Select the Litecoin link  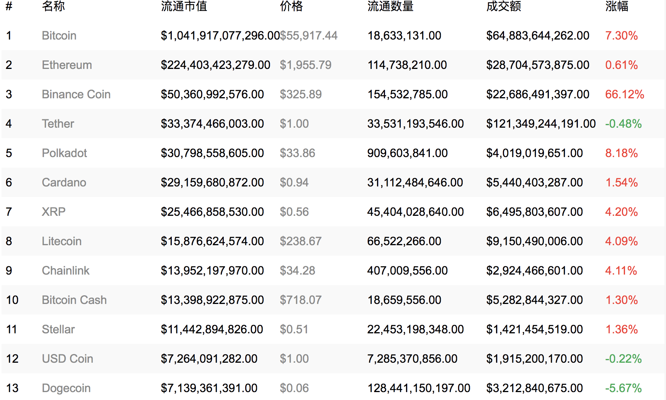click(x=62, y=241)
